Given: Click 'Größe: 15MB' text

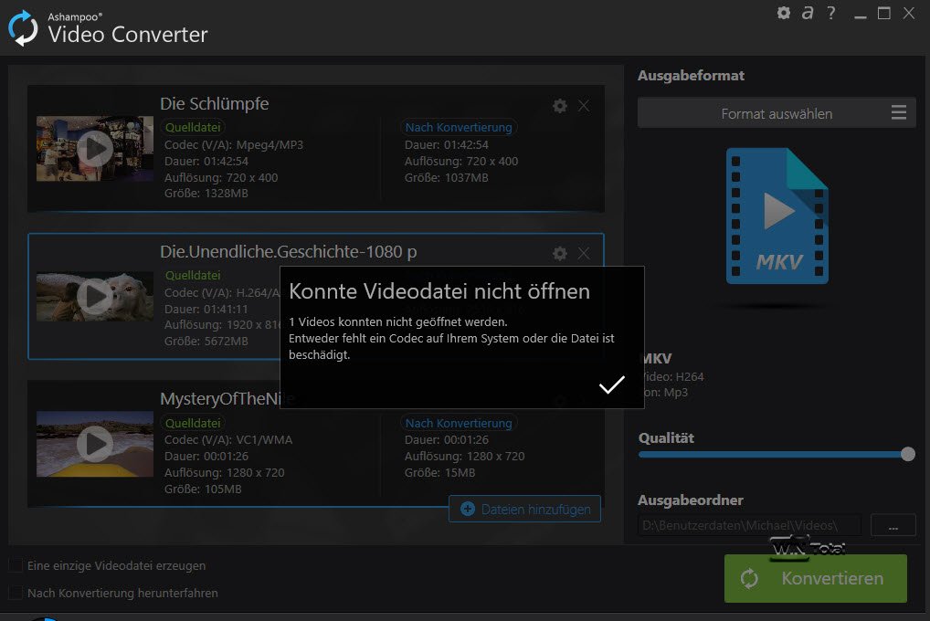Looking at the screenshot, I should [x=439, y=473].
